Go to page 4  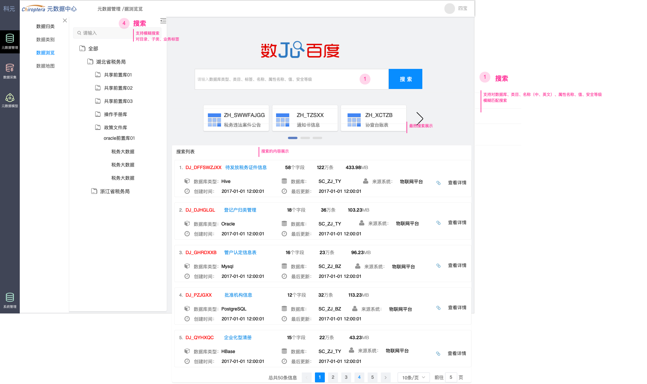[359, 377]
